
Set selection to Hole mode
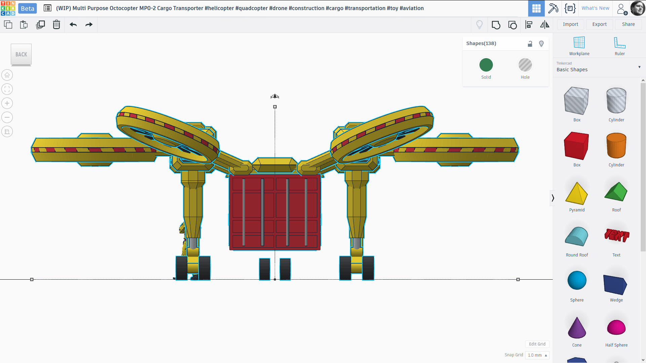coord(525,65)
